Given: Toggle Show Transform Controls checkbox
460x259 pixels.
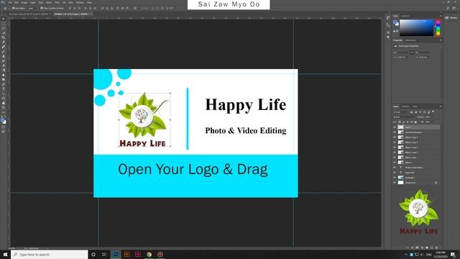Looking at the screenshot, I should pyautogui.click(x=42, y=8).
